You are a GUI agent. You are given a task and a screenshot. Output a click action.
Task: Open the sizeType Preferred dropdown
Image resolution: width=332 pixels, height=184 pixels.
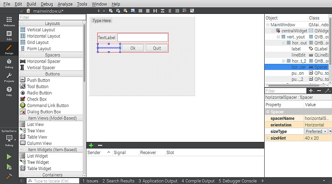(x=316, y=131)
